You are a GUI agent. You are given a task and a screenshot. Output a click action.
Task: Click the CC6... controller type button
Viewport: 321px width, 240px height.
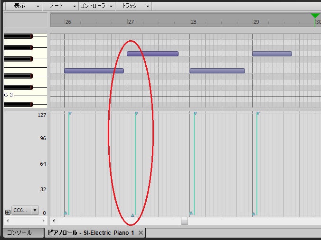(x=21, y=210)
